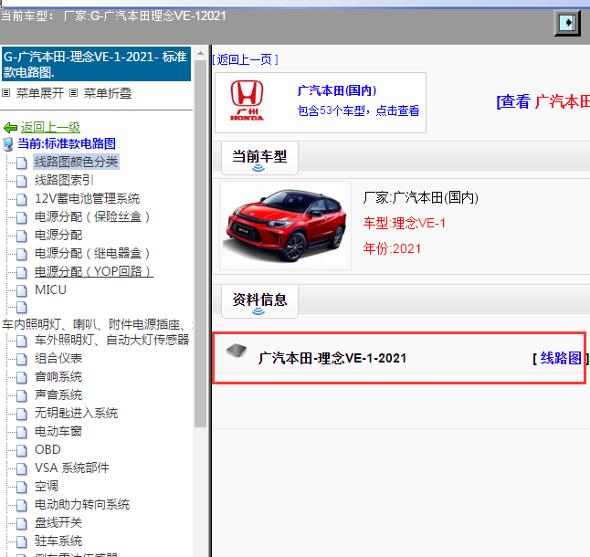Open the MICU tree item
This screenshot has height=557, width=590.
click(x=50, y=289)
